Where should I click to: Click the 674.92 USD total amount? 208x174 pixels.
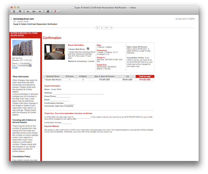pos(145,79)
